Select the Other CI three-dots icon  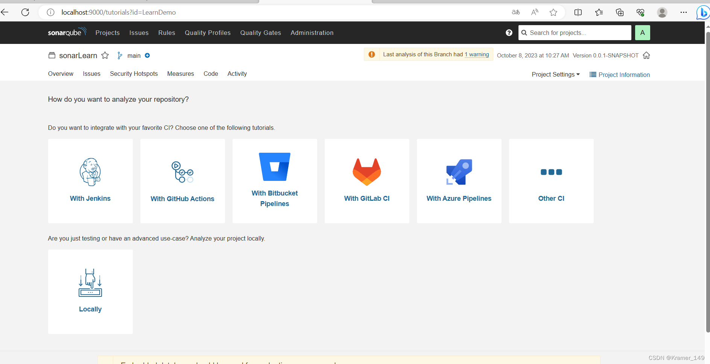(551, 172)
